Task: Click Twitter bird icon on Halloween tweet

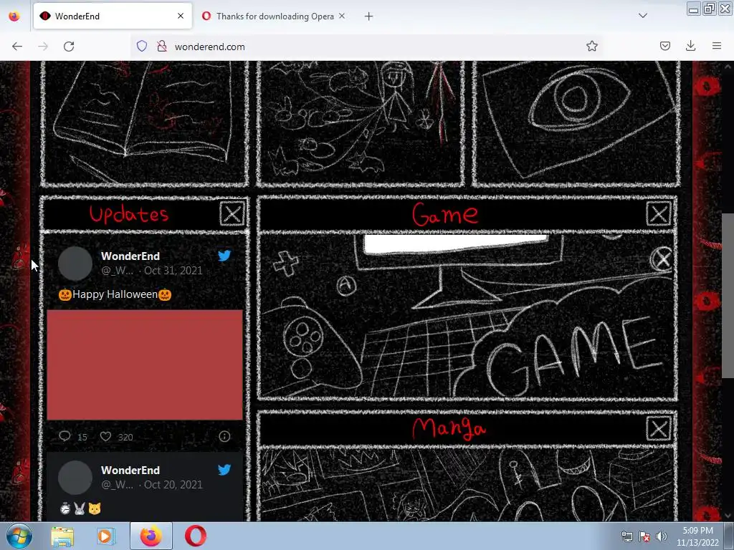Action: click(224, 256)
